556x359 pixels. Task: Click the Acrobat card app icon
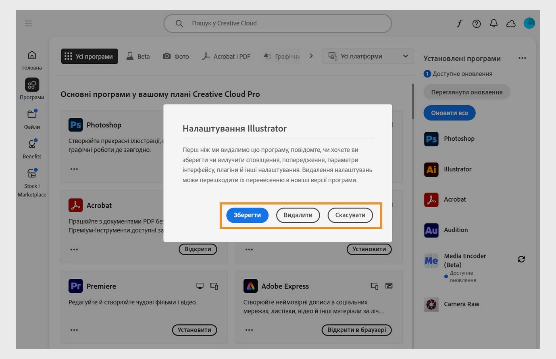tap(75, 205)
